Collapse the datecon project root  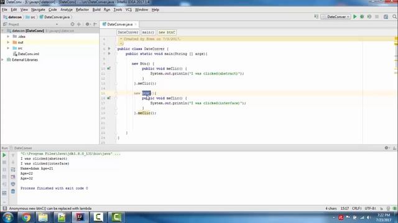pyautogui.click(x=2, y=30)
